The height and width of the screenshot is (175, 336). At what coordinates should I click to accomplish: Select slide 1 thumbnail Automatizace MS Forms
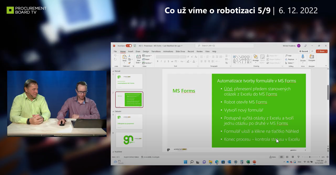tap(129, 81)
